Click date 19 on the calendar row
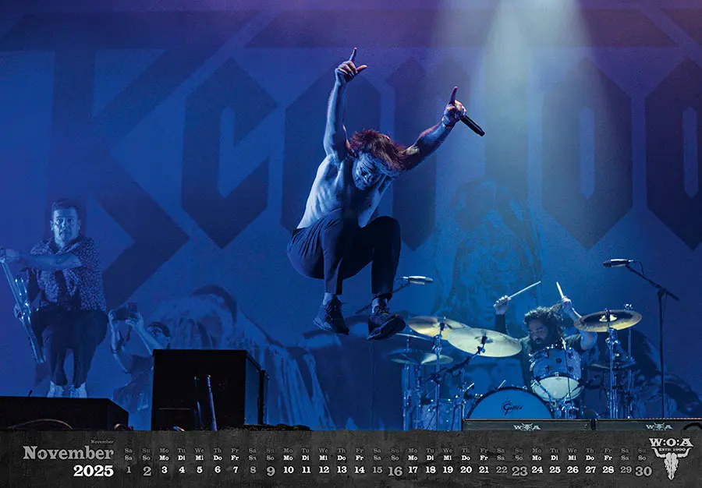Screen dimensions: 702x488 click(448, 469)
